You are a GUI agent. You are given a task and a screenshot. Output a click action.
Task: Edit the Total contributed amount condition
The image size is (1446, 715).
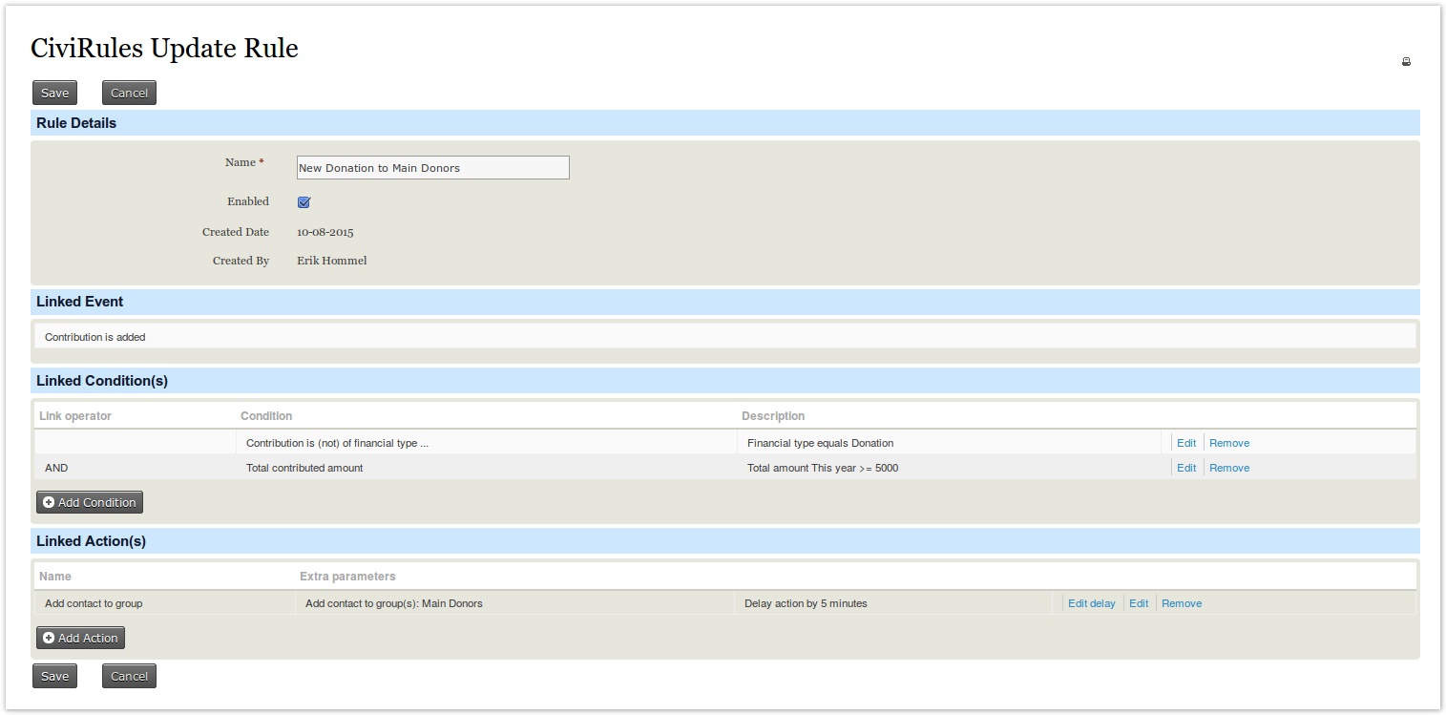1185,468
